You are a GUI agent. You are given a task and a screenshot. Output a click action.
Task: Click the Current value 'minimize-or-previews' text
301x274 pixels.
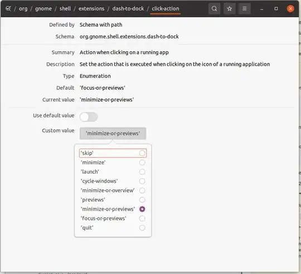click(x=106, y=100)
